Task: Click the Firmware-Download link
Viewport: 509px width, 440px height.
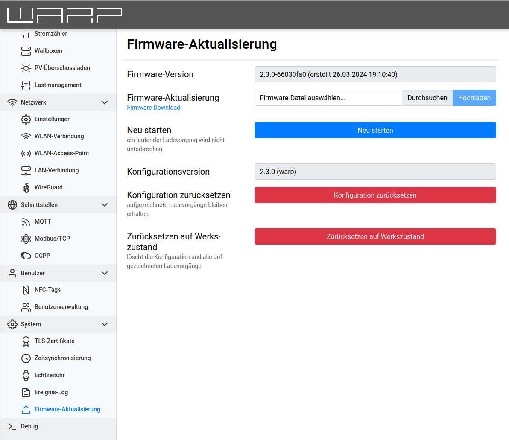Action: click(153, 108)
